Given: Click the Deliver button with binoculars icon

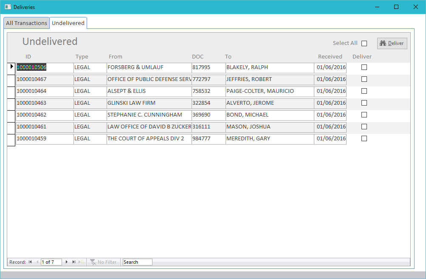Looking at the screenshot, I should pos(392,43).
